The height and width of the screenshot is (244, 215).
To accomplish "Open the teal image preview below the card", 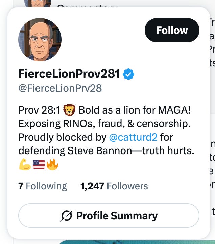I will pos(135,242).
